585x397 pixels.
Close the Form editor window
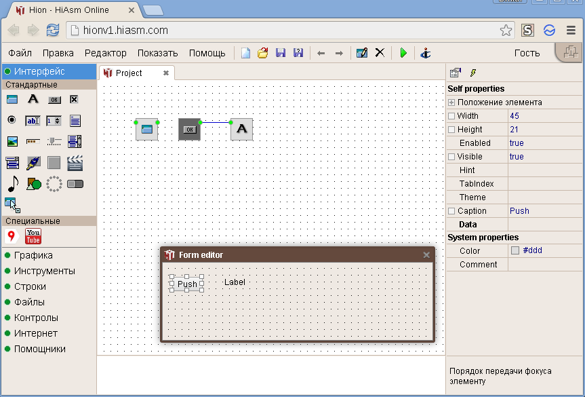coord(426,255)
